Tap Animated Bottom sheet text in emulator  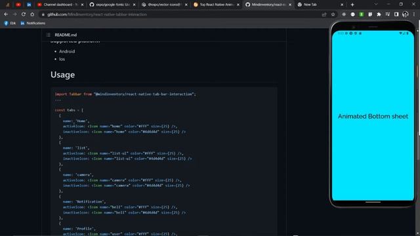[x=373, y=117]
